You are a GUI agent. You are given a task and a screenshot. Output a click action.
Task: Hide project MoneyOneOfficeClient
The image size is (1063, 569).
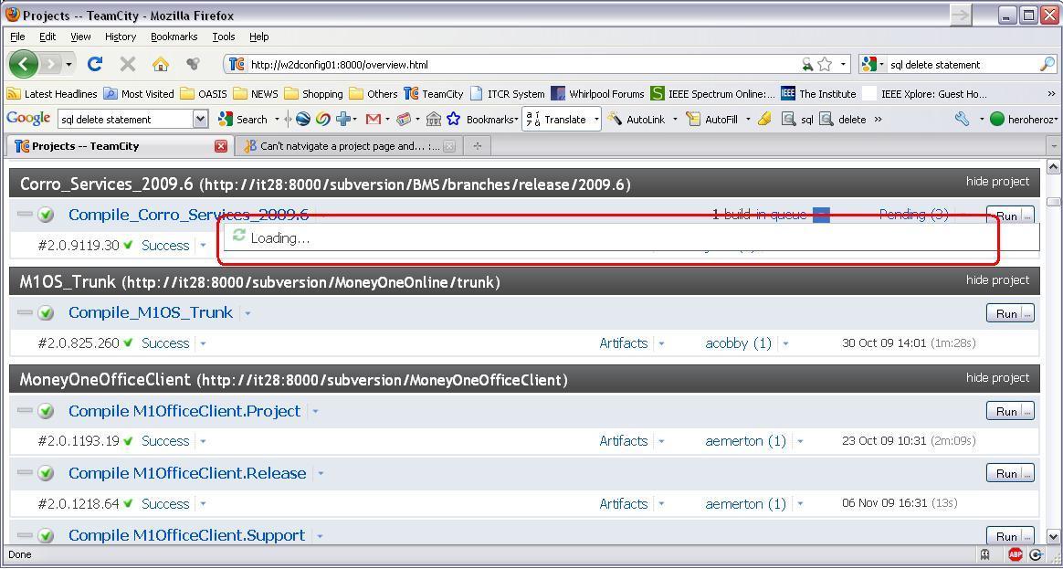tap(997, 378)
